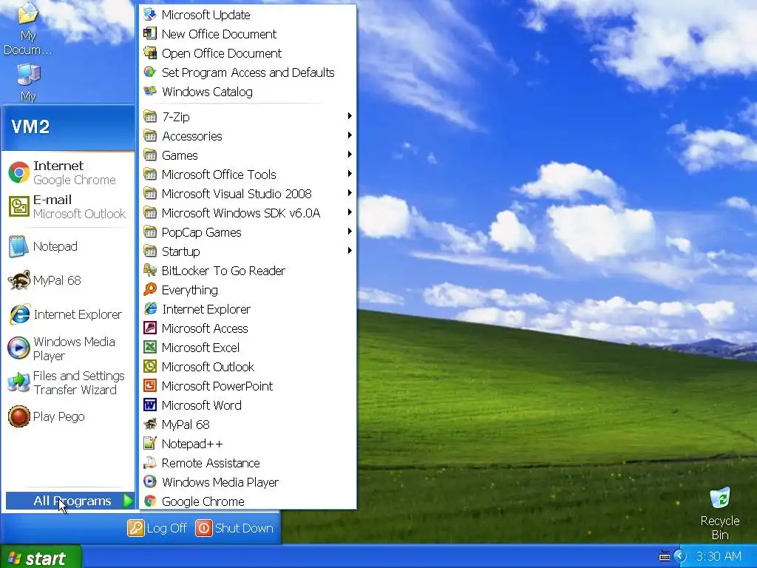Open Recycle Bin on desktop

point(720,513)
